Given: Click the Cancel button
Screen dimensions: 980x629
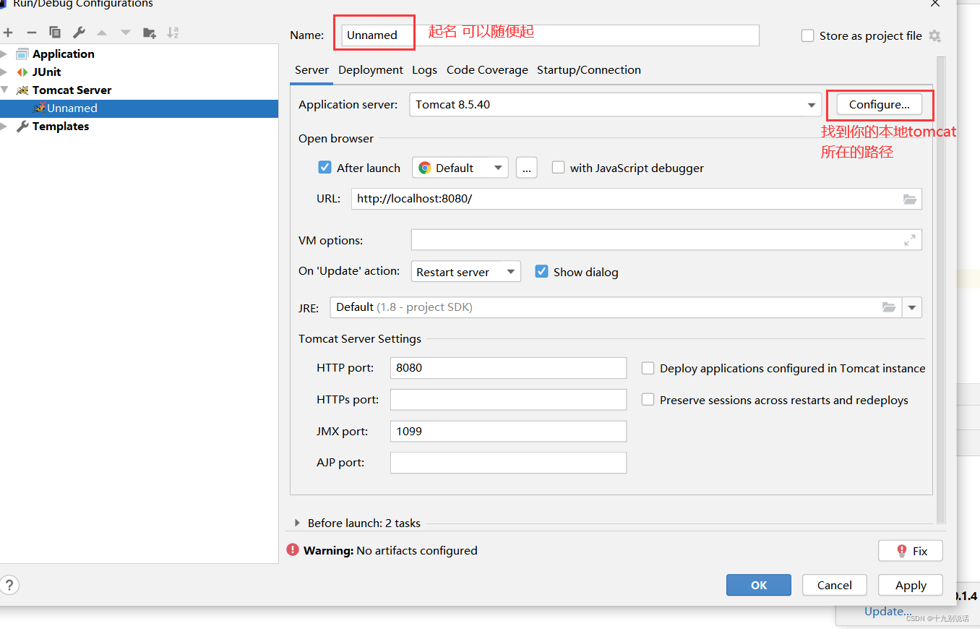Looking at the screenshot, I should (x=835, y=586).
